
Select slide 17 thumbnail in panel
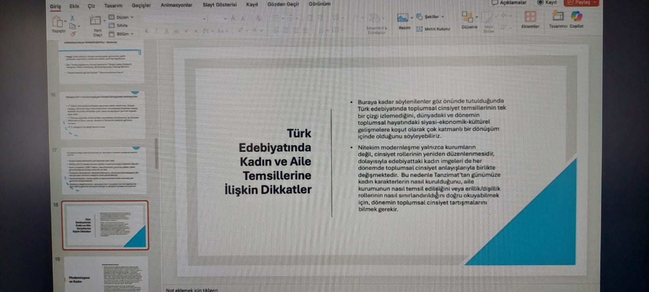coord(105,171)
